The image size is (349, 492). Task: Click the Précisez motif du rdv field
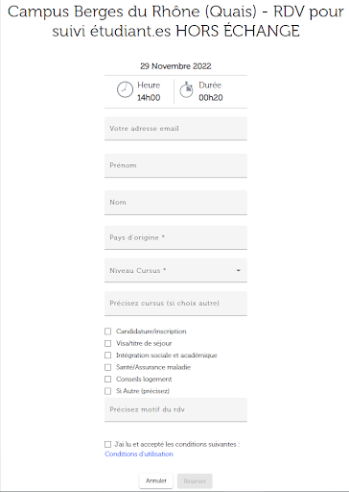(x=175, y=409)
